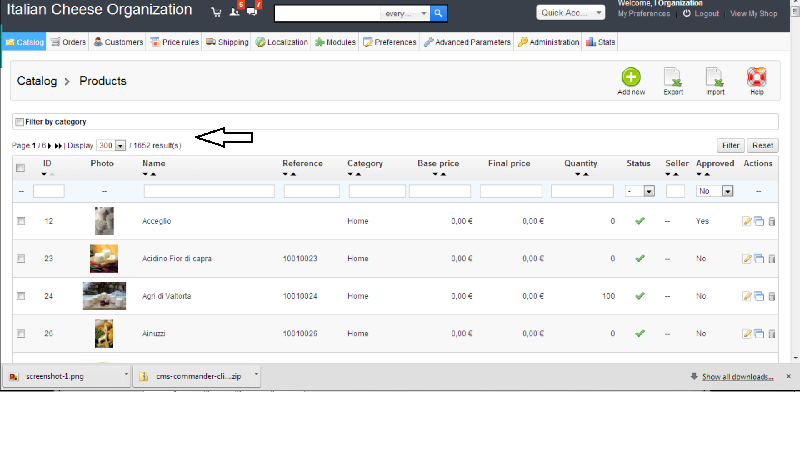Open the Help lifebuoy icon
The width and height of the screenshot is (800, 450).
coord(757,77)
